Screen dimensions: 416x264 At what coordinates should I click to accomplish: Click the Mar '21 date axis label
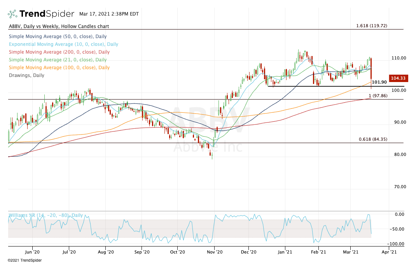pyautogui.click(x=351, y=252)
